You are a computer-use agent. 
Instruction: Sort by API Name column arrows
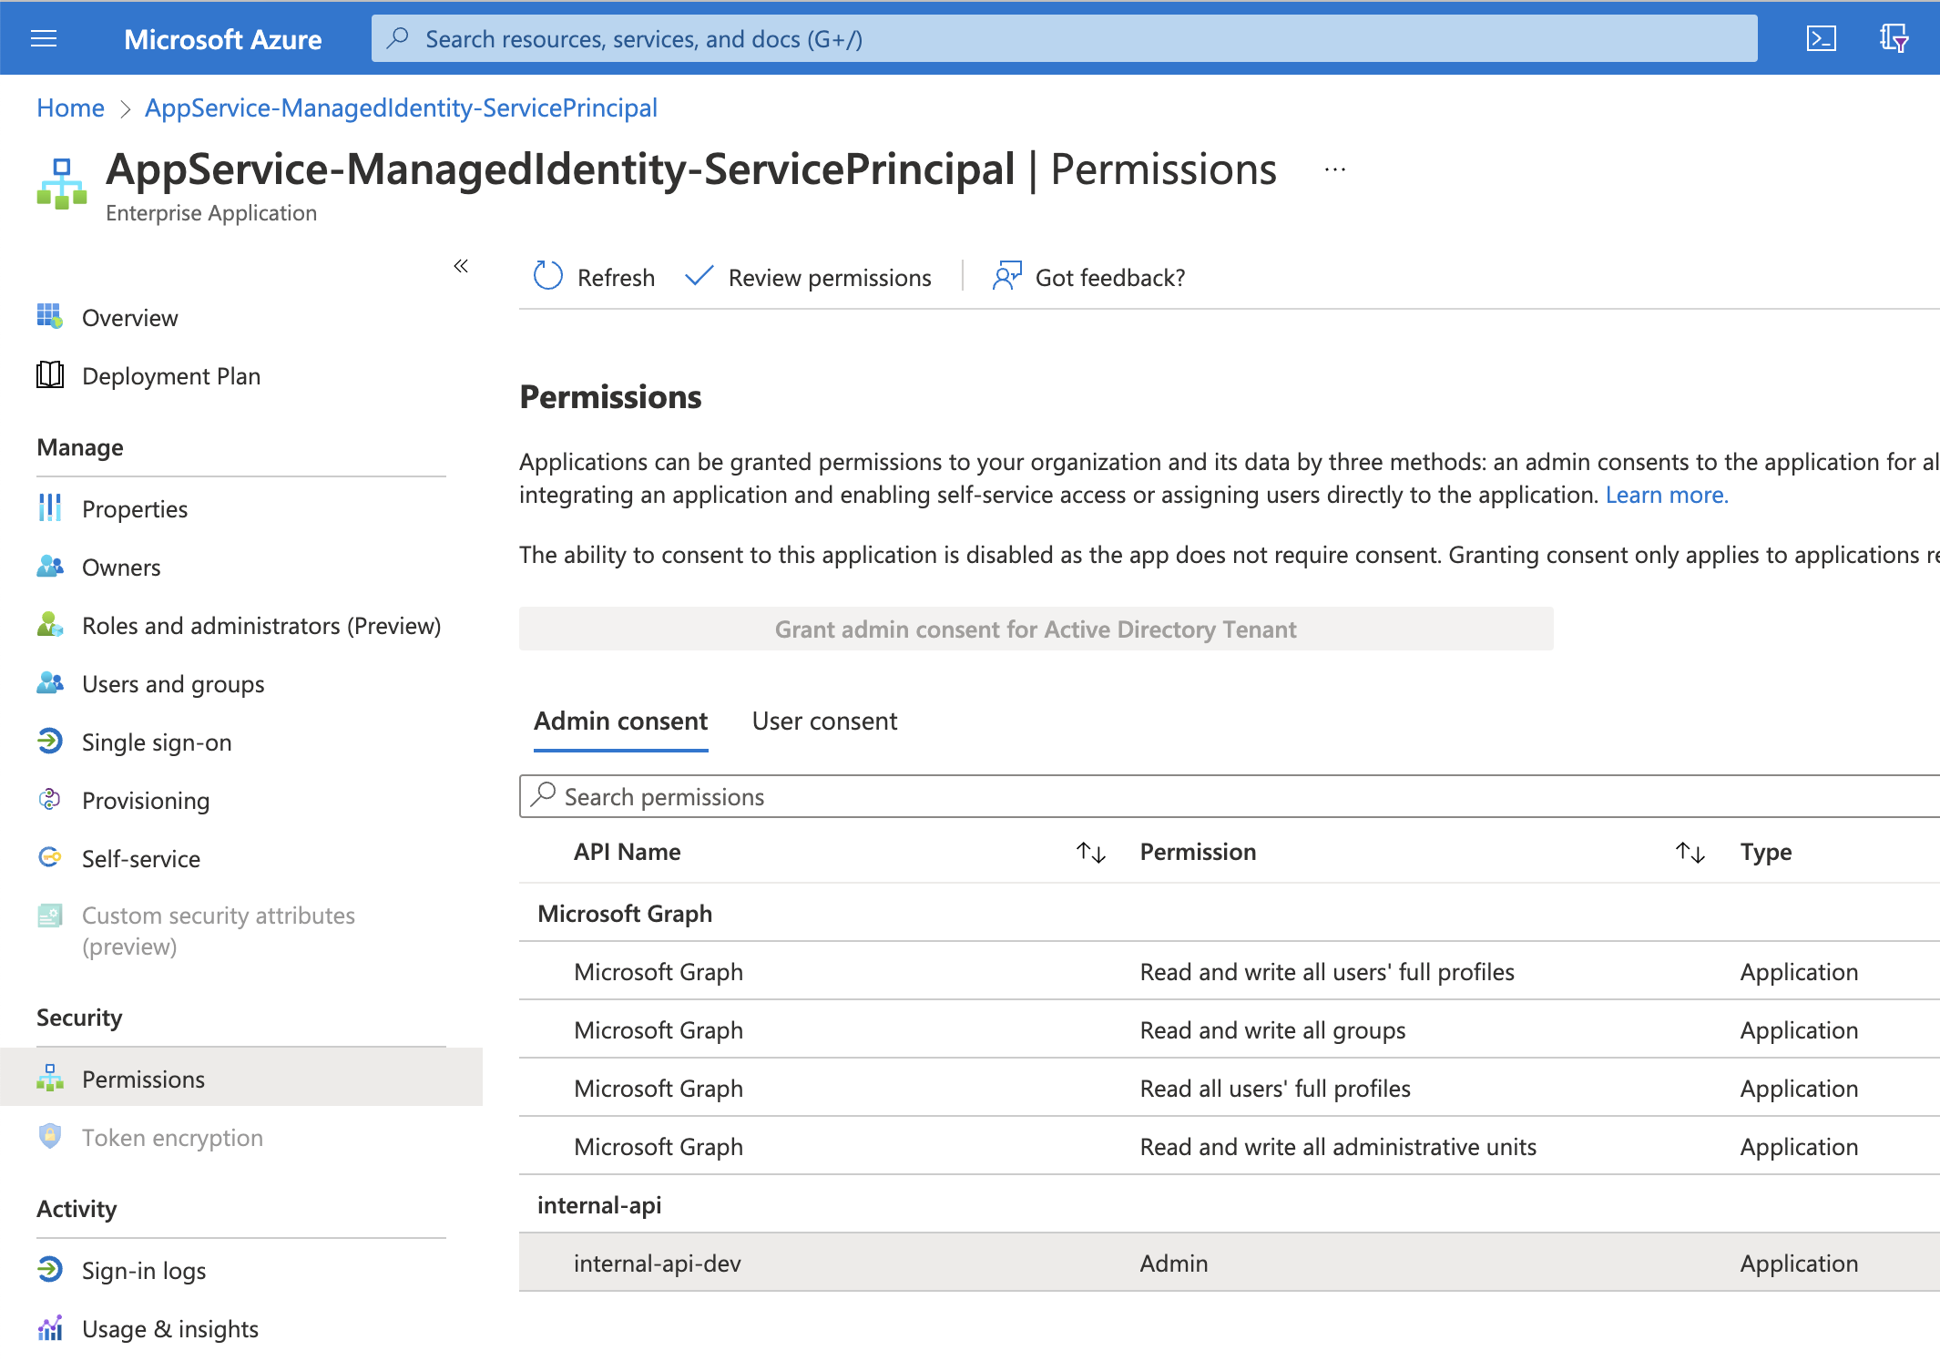pyautogui.click(x=1091, y=852)
